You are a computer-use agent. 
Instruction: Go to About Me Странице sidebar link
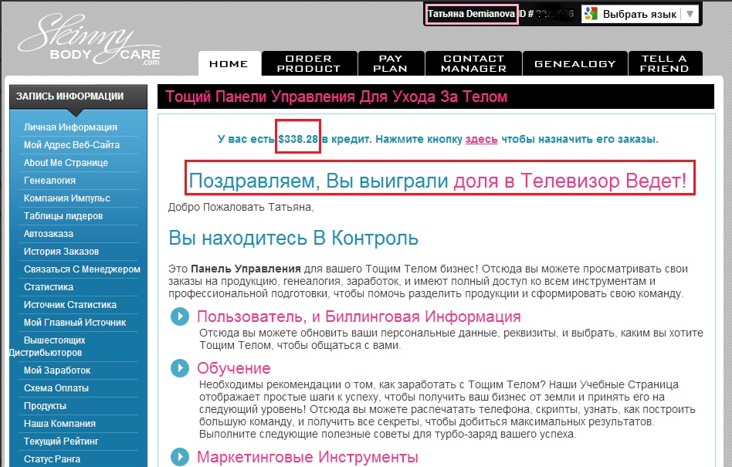[x=66, y=162]
